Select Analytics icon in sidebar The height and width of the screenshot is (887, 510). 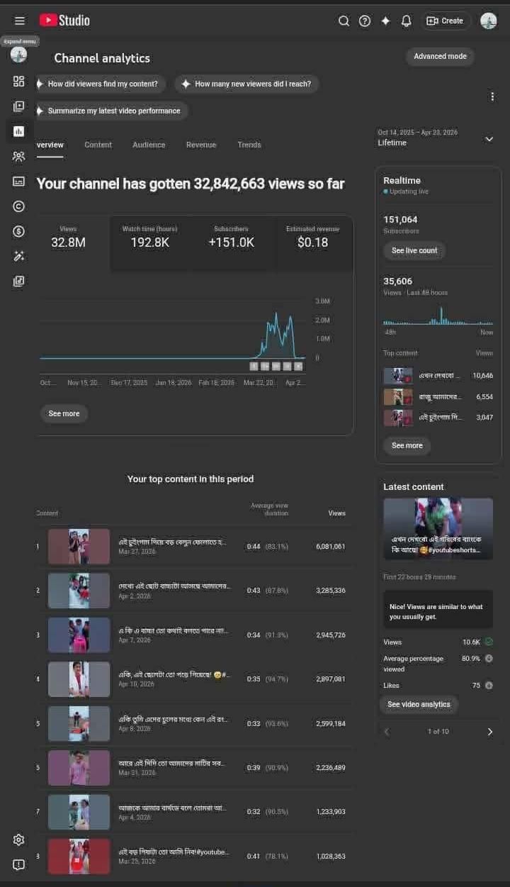click(x=19, y=131)
